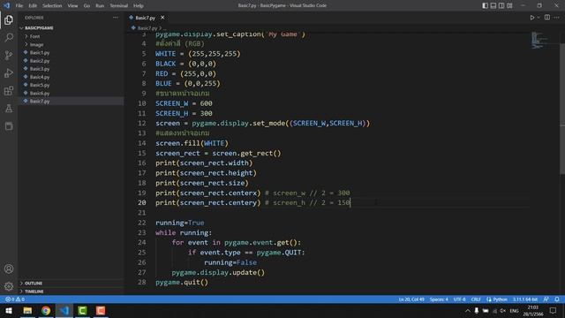565x318 pixels.
Task: Select the Basic7.py editor tab
Action: click(x=145, y=18)
